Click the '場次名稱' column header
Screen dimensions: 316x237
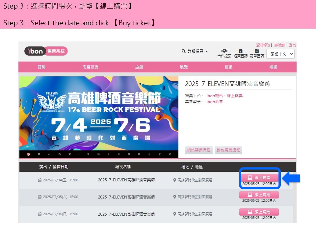pos(123,167)
